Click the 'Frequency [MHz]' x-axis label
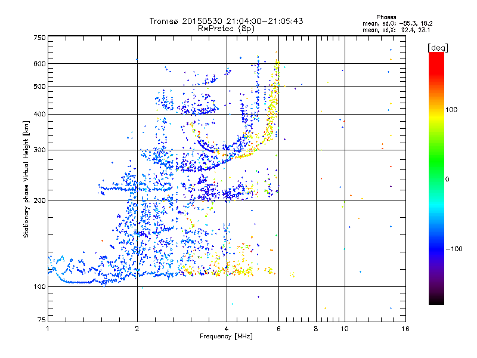The height and width of the screenshot is (358, 477). pos(226,337)
